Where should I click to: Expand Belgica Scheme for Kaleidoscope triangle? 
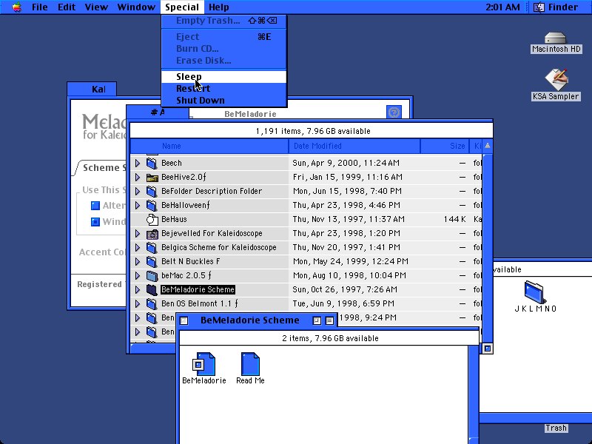(138, 247)
